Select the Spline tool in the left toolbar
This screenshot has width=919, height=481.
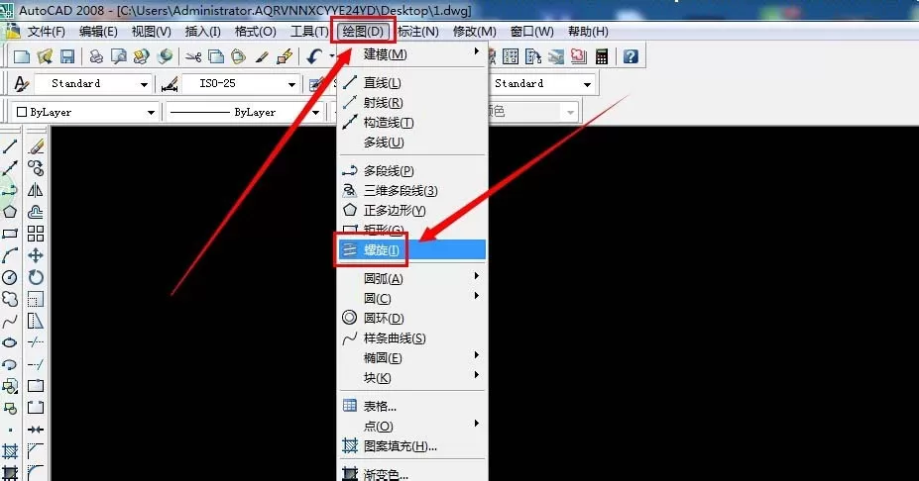point(10,321)
